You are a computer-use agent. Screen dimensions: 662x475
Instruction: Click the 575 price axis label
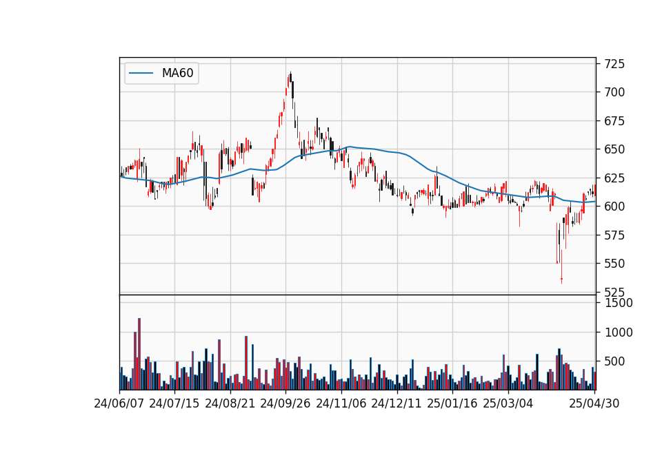coord(614,235)
